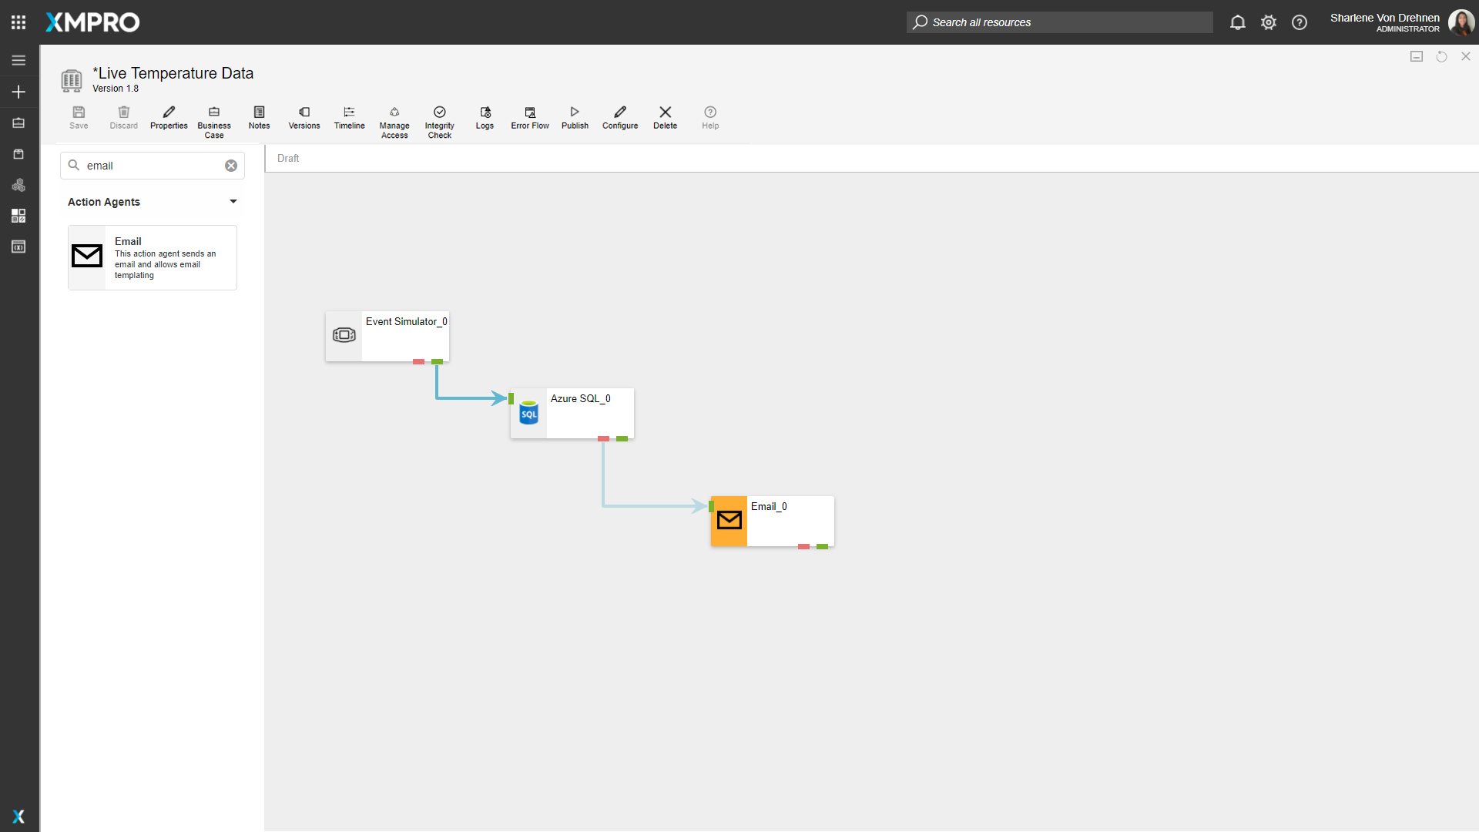
Task: Create a new resource with the plus icon
Action: tap(18, 92)
